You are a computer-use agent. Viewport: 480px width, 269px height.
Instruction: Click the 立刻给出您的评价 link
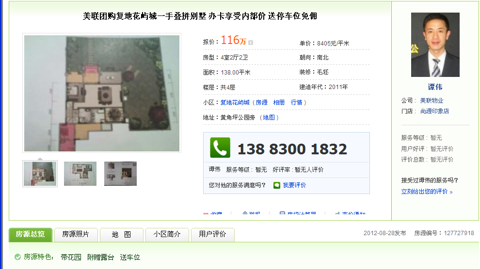[x=427, y=192]
